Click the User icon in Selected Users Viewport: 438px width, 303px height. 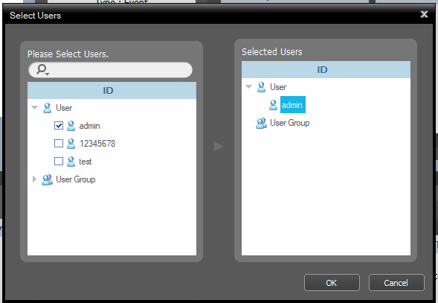[x=262, y=87]
